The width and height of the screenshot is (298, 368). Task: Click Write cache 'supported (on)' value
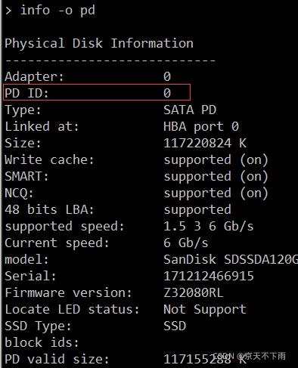(216, 160)
